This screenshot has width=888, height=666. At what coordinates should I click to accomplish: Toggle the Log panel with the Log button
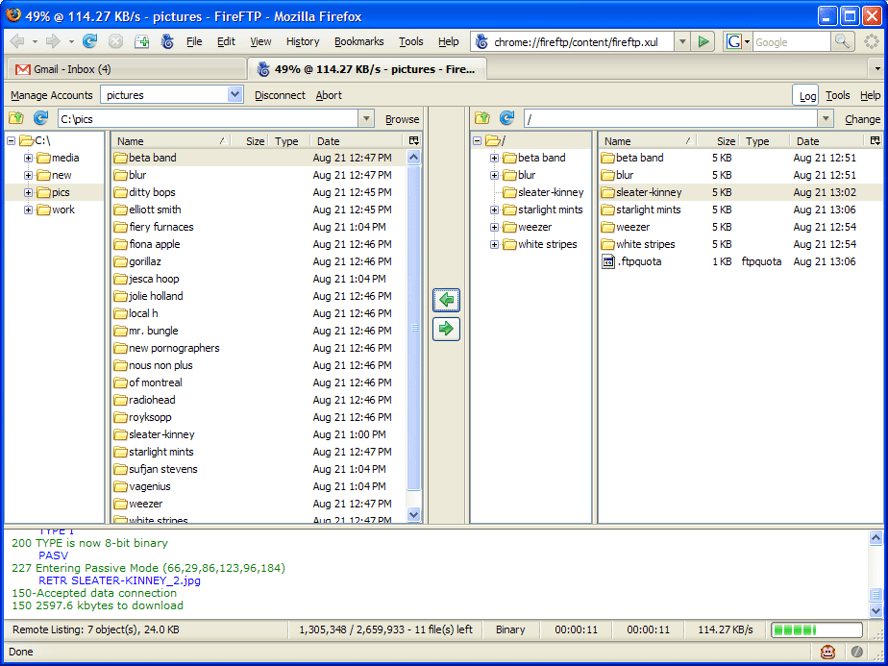tap(806, 95)
